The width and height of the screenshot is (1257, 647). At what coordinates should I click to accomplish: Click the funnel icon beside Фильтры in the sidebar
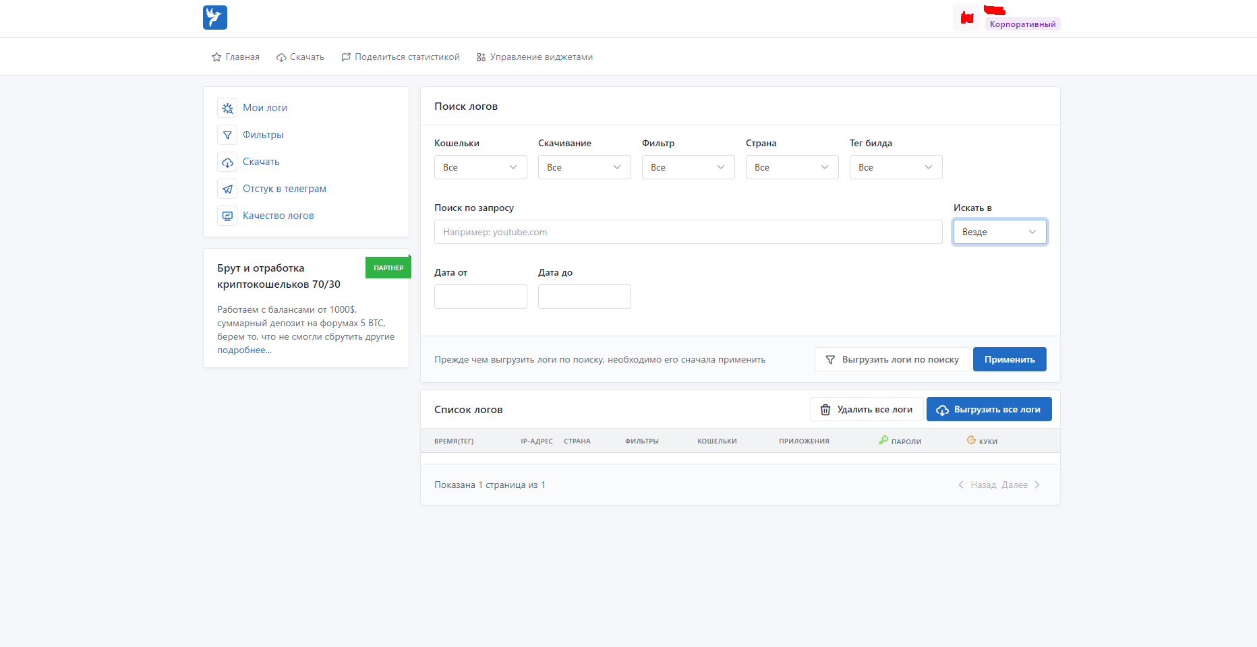pos(227,135)
